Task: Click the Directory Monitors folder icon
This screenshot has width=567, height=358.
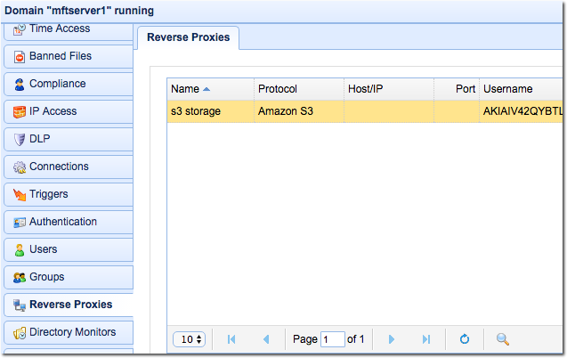Action: click(20, 333)
